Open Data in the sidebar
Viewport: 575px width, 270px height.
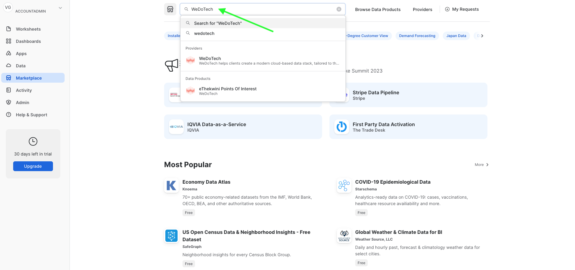coord(33,66)
